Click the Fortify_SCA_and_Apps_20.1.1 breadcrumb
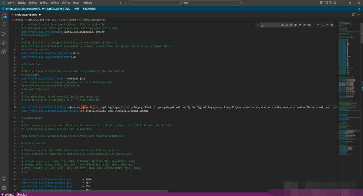Viewport: 363px width, 196px height. pyautogui.click(x=42, y=20)
